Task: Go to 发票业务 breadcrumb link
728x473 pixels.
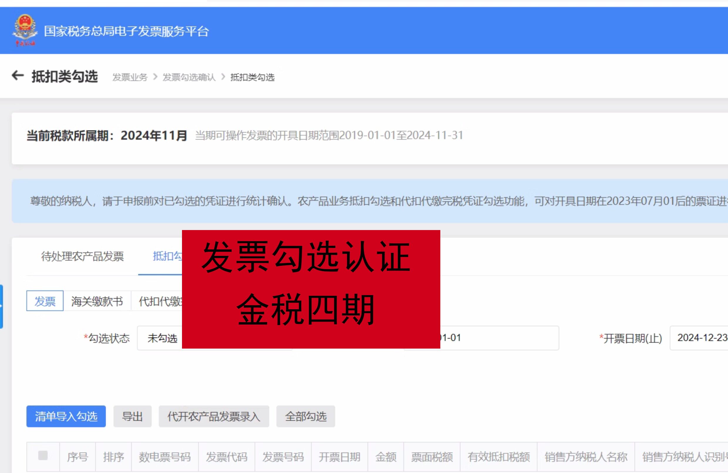Action: [130, 77]
